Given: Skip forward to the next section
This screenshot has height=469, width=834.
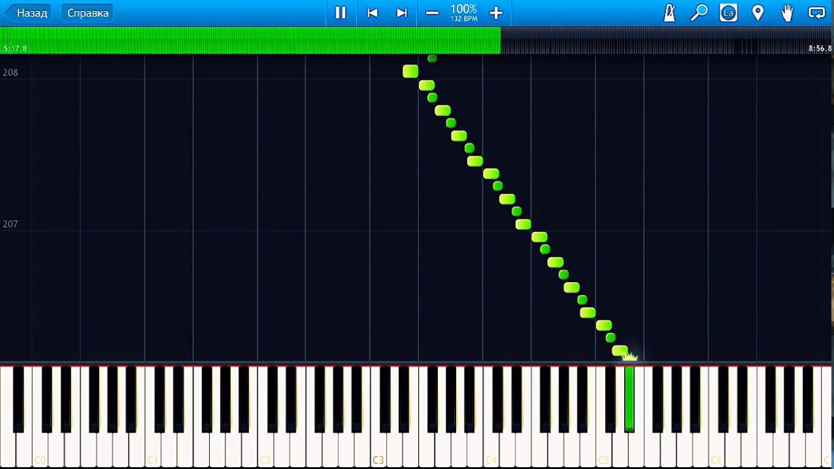Looking at the screenshot, I should point(402,12).
